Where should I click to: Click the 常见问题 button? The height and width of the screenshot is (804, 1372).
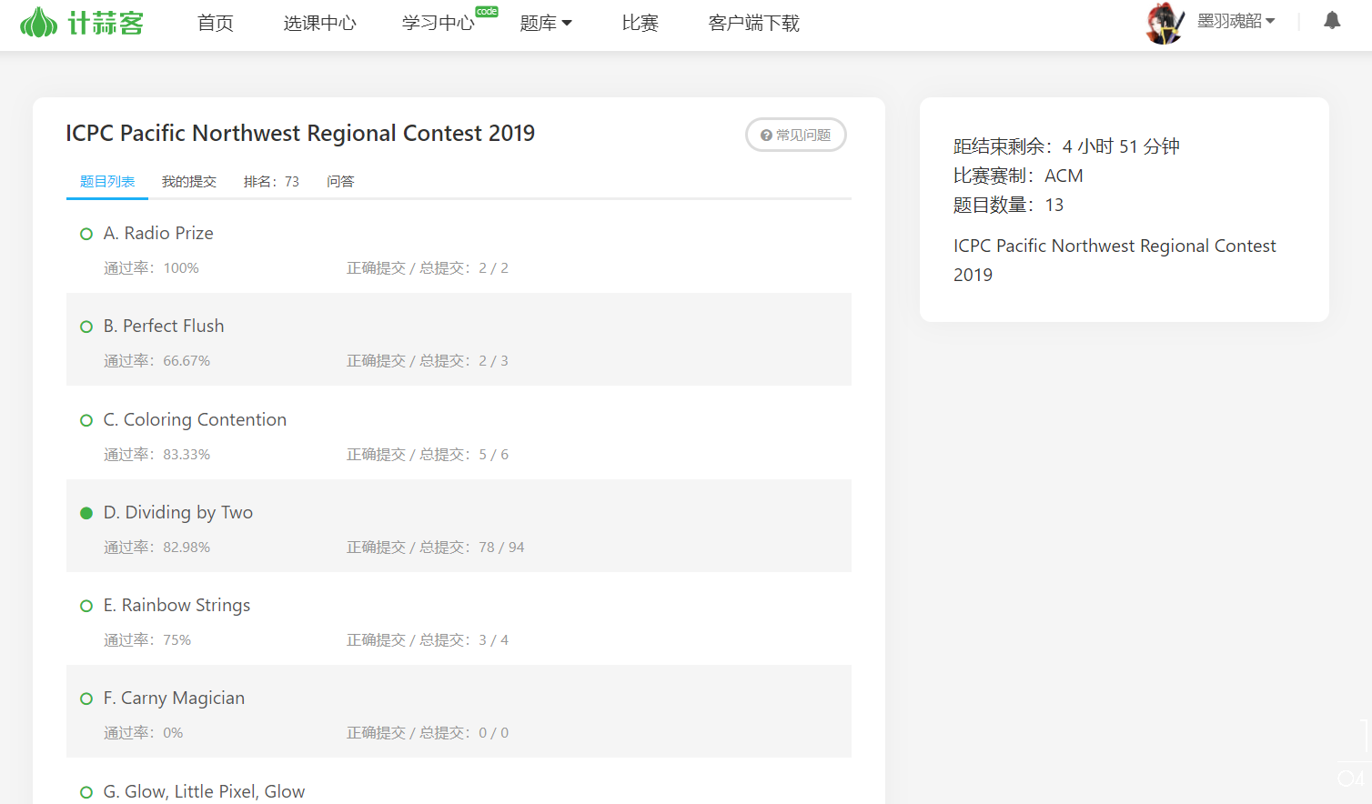[796, 135]
